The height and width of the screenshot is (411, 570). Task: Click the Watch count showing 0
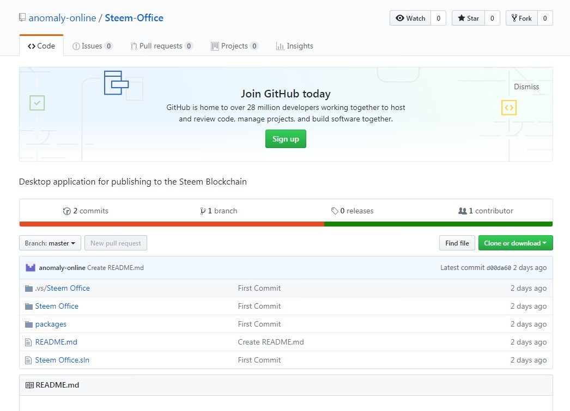[439, 18]
